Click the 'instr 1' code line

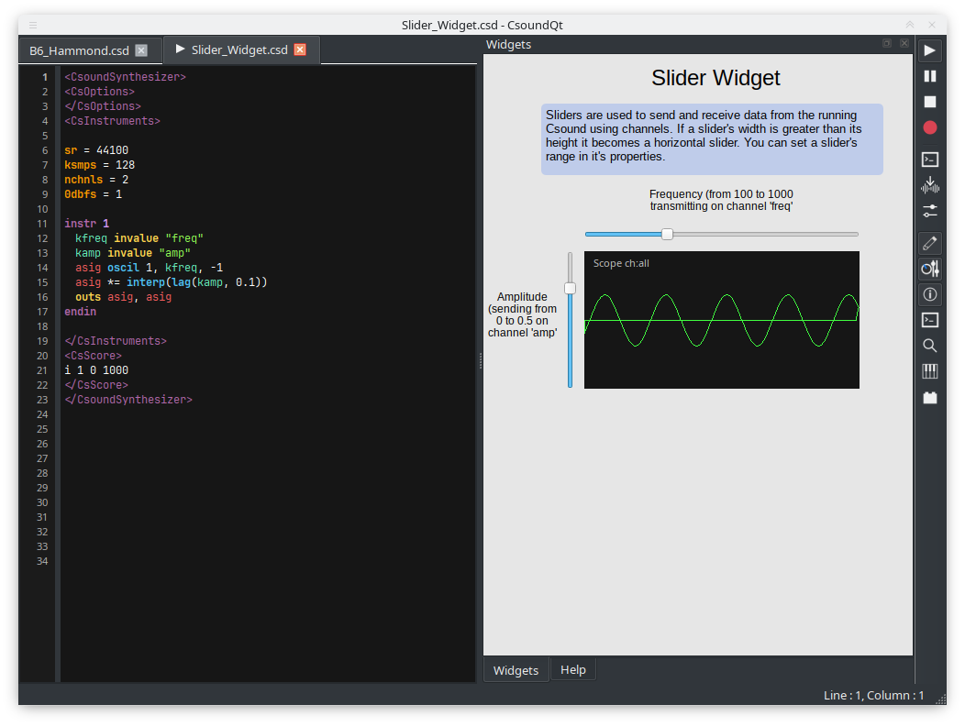pos(87,224)
